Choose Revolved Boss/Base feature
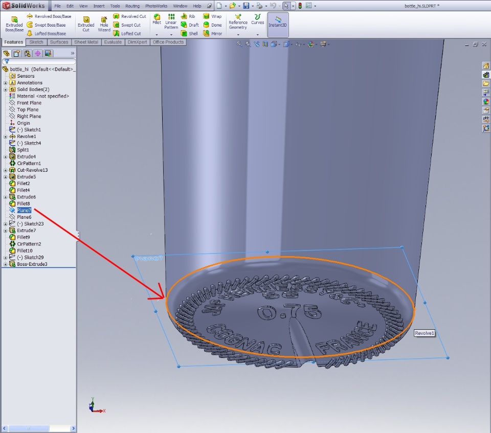Image resolution: width=491 pixels, height=433 pixels. [49, 16]
